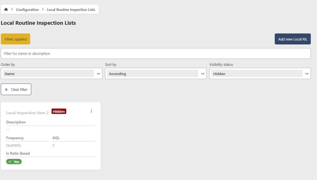Click the Filters applied badge

pos(15,39)
